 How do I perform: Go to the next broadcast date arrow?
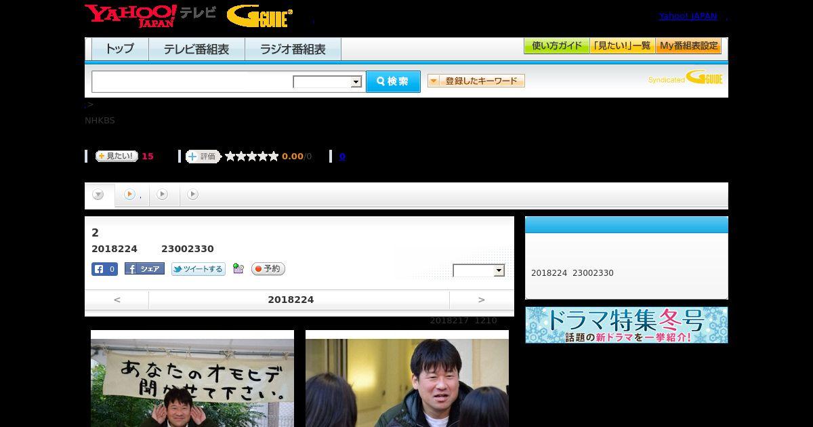tap(482, 300)
